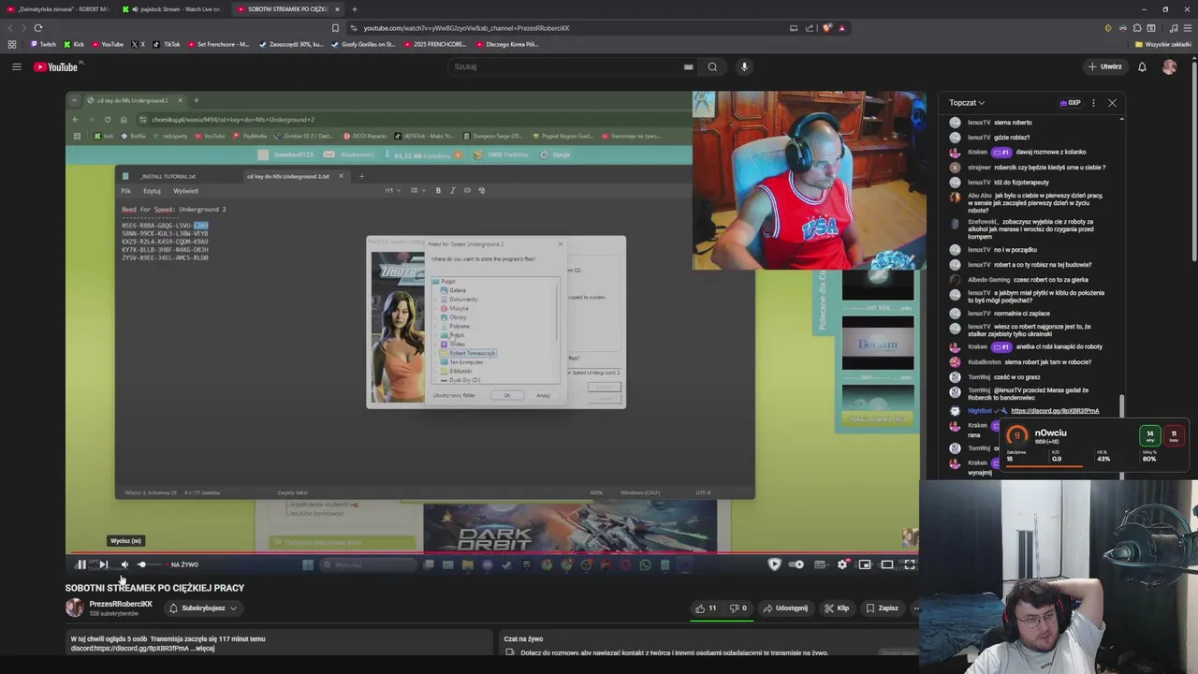Screen dimensions: 1198x674
Task: Click the search magnifier button
Action: [712, 66]
